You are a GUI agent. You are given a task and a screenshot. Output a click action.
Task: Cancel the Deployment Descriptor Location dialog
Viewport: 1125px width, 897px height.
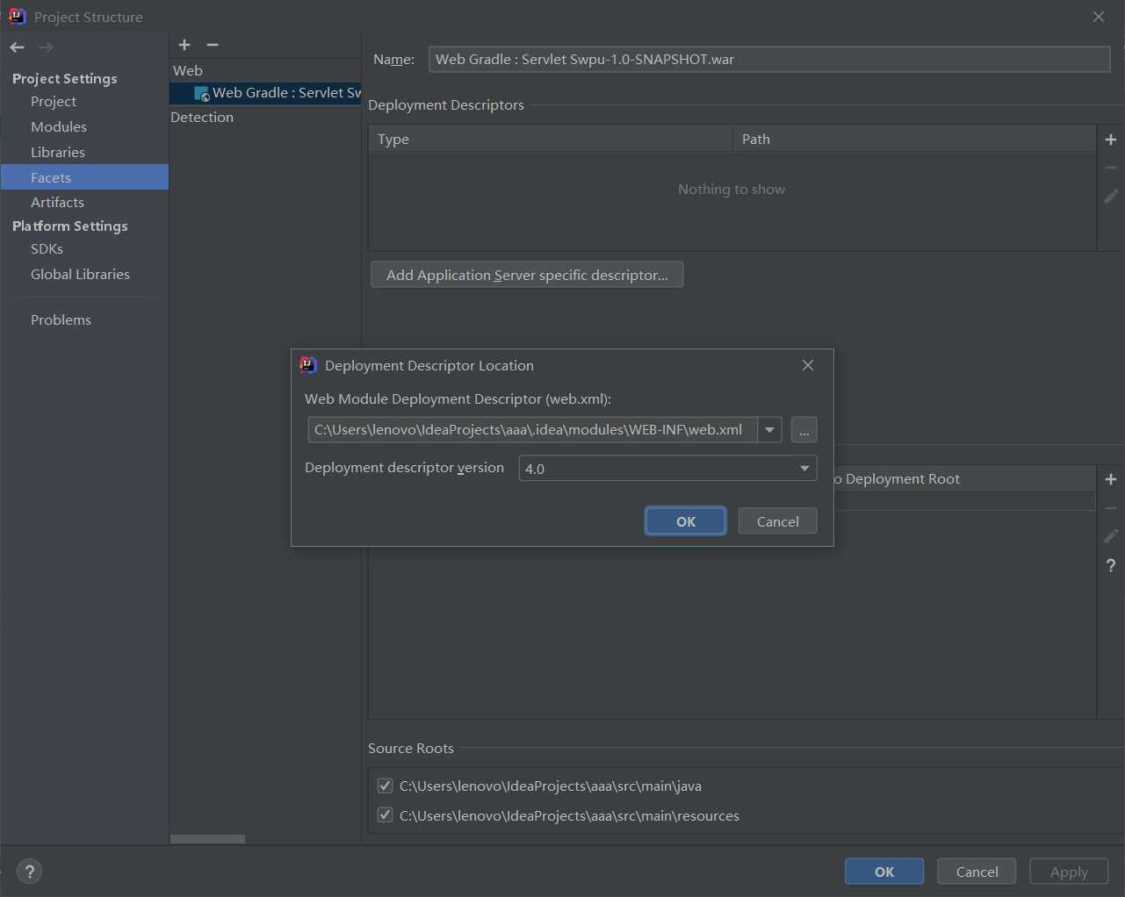(778, 521)
